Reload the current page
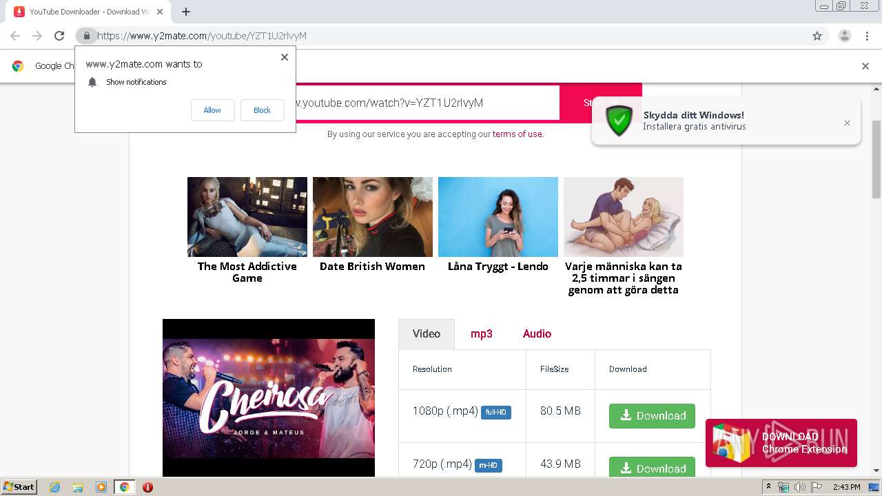 (59, 36)
